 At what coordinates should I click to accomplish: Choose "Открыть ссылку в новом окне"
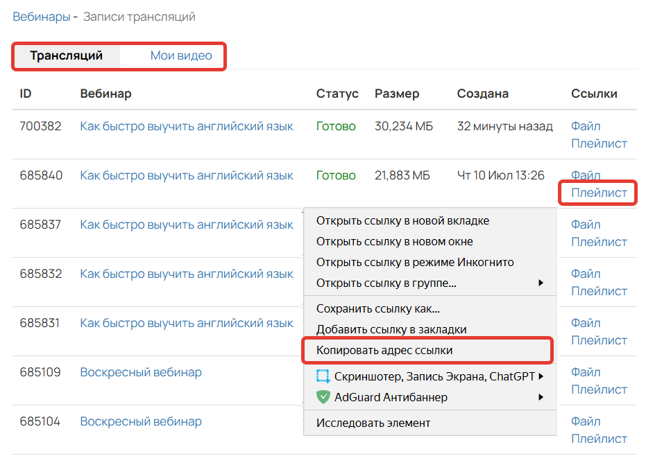click(394, 241)
